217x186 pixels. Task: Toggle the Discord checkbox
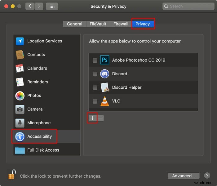point(95,74)
